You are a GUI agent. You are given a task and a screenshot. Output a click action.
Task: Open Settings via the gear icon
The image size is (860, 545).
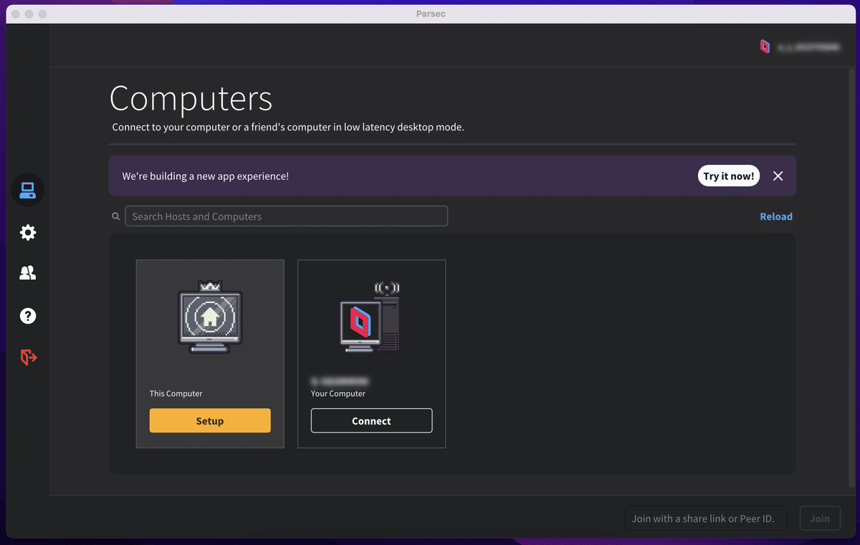(28, 233)
